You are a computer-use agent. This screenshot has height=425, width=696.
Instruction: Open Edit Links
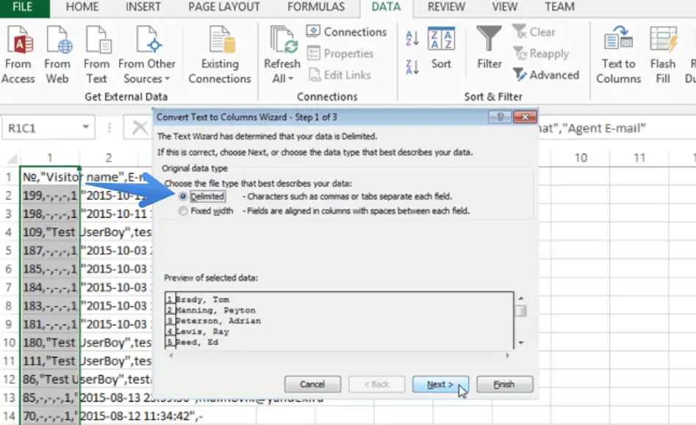coord(340,75)
